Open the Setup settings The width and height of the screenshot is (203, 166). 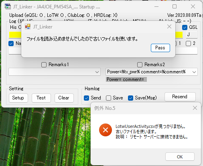point(18,98)
